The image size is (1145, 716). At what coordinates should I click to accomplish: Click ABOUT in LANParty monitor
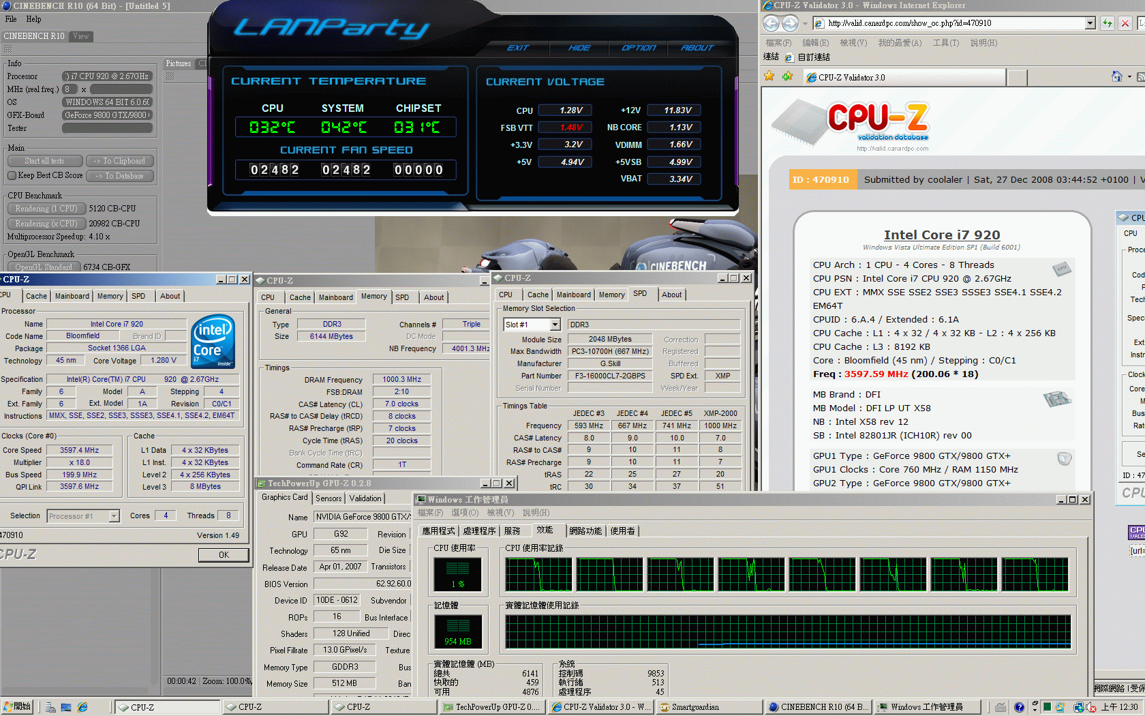(698, 48)
